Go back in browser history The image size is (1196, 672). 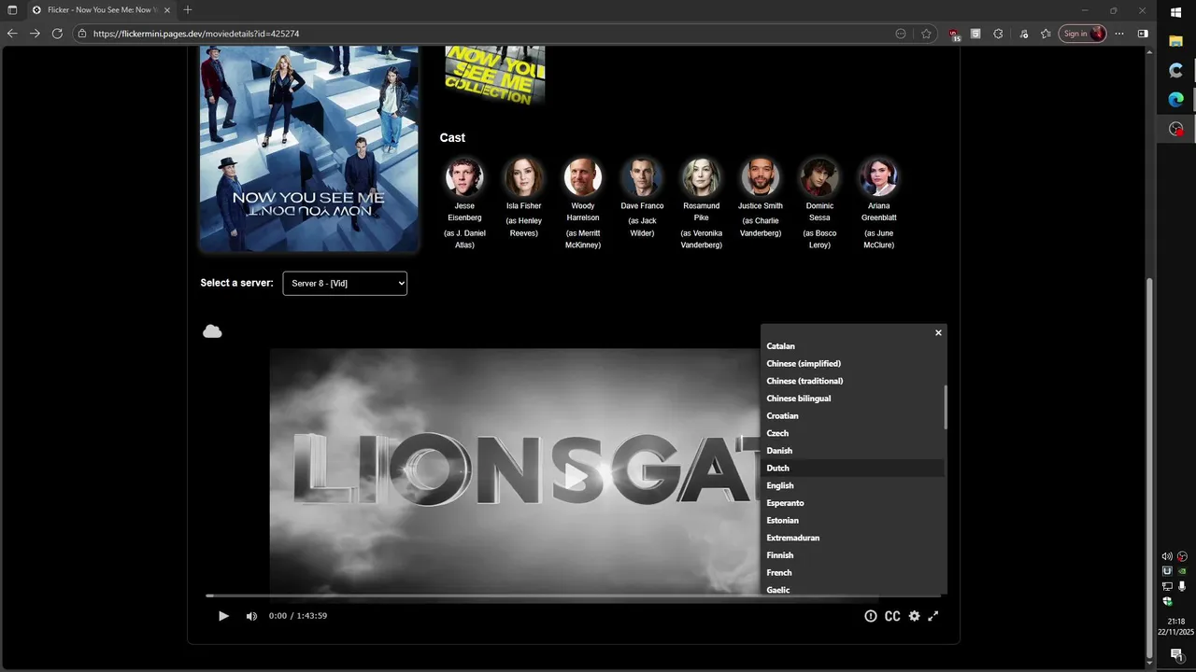click(x=12, y=34)
